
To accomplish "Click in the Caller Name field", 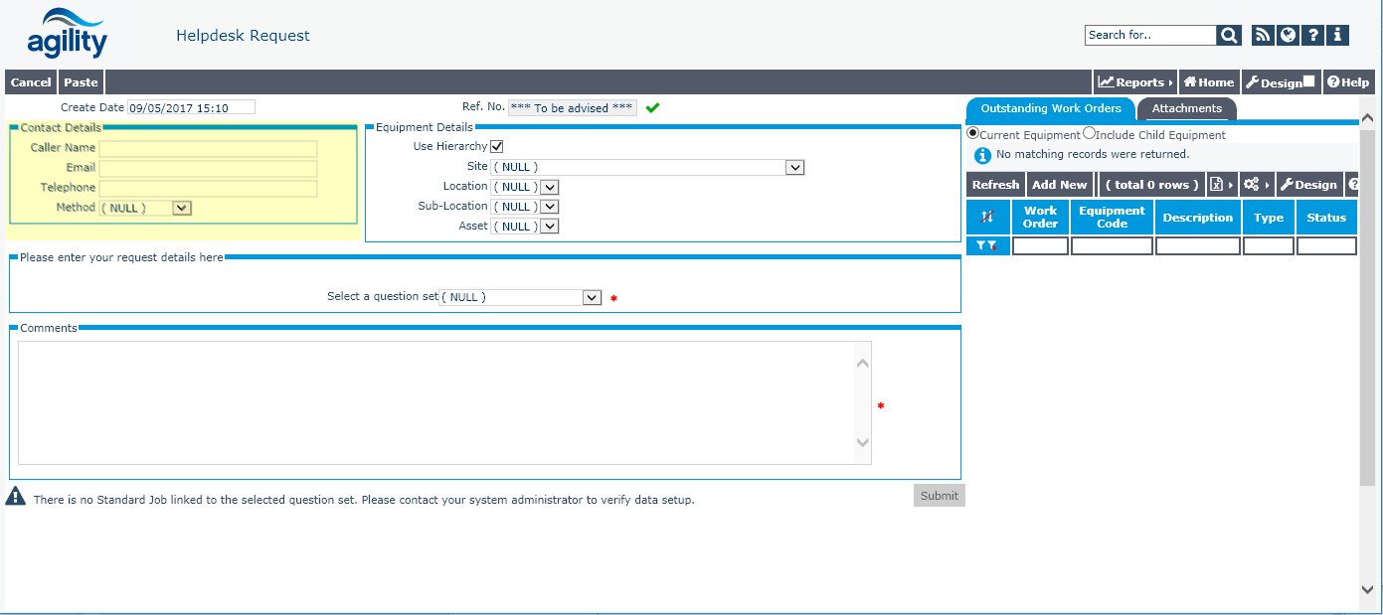I will [208, 149].
